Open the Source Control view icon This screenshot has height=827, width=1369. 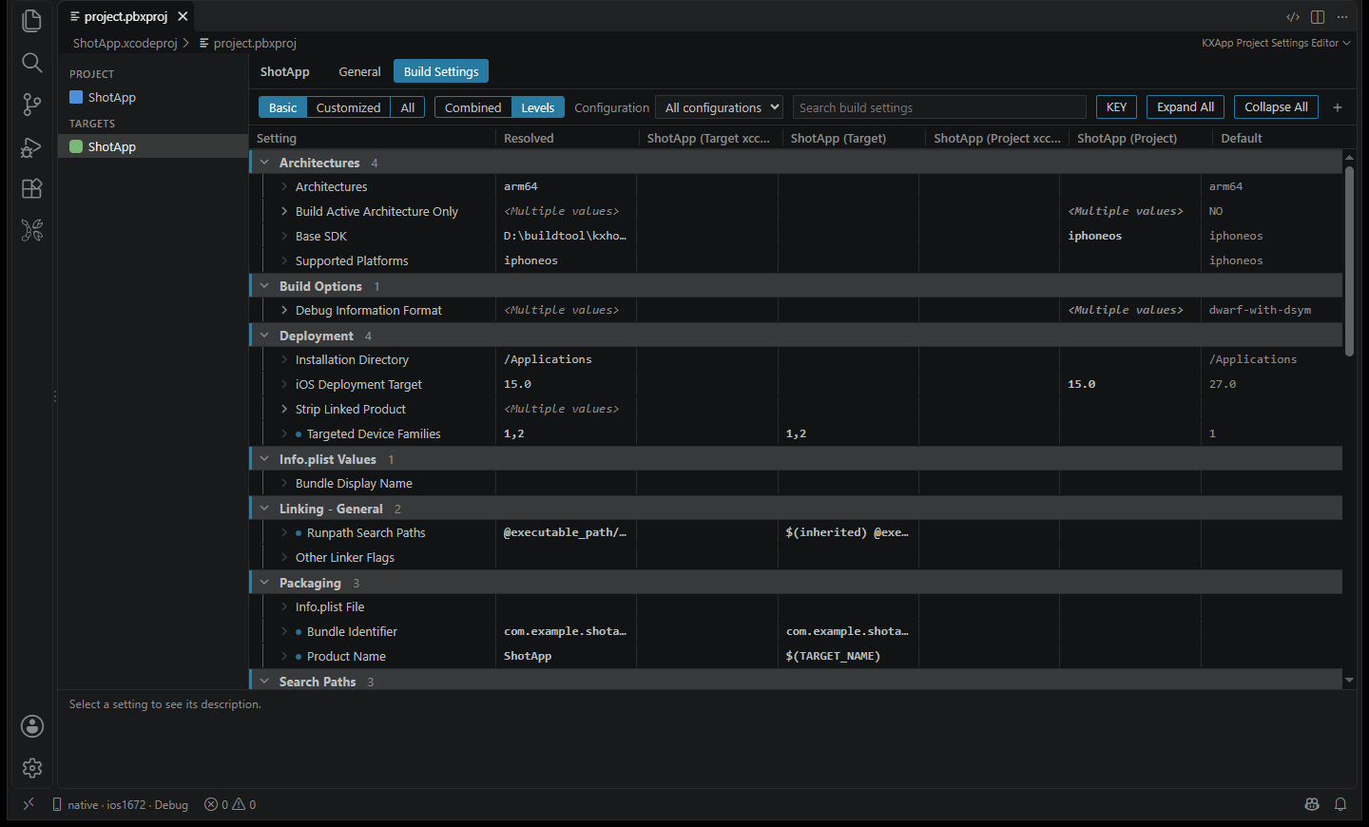click(x=31, y=105)
